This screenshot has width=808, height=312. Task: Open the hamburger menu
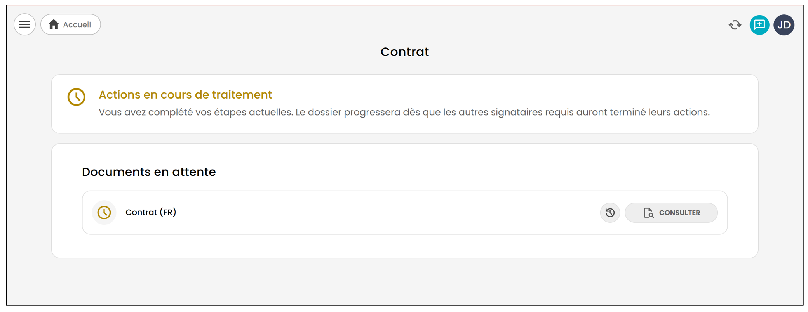(24, 24)
